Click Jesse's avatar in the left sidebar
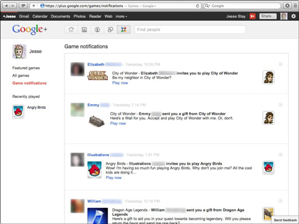The height and width of the screenshot is (224, 299). tap(19, 52)
